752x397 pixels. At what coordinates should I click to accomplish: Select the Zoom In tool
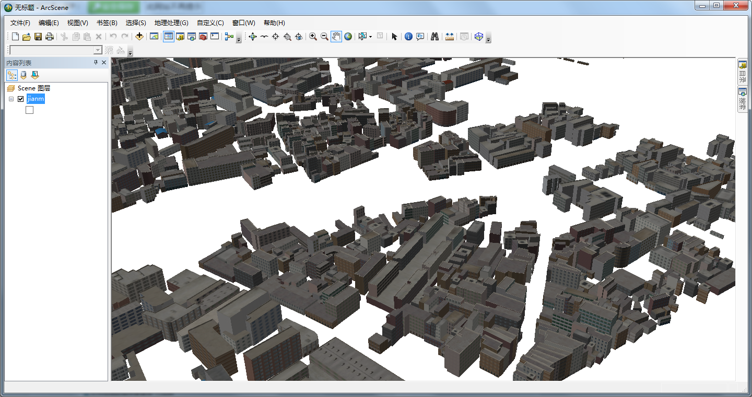point(313,37)
